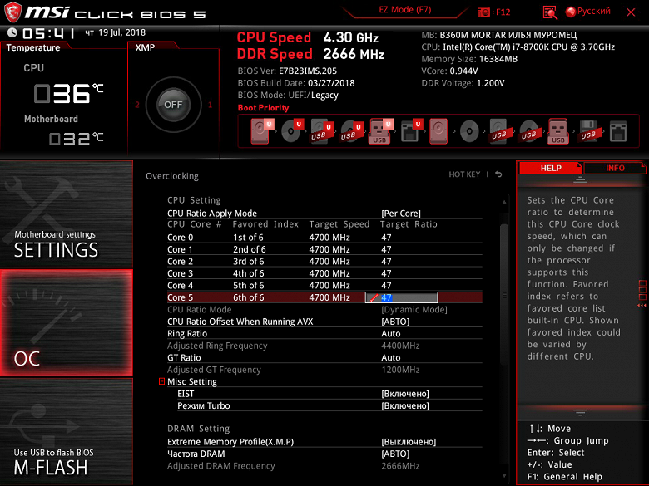Go back with the return arrow icon
This screenshot has width=649, height=486.
(x=498, y=174)
